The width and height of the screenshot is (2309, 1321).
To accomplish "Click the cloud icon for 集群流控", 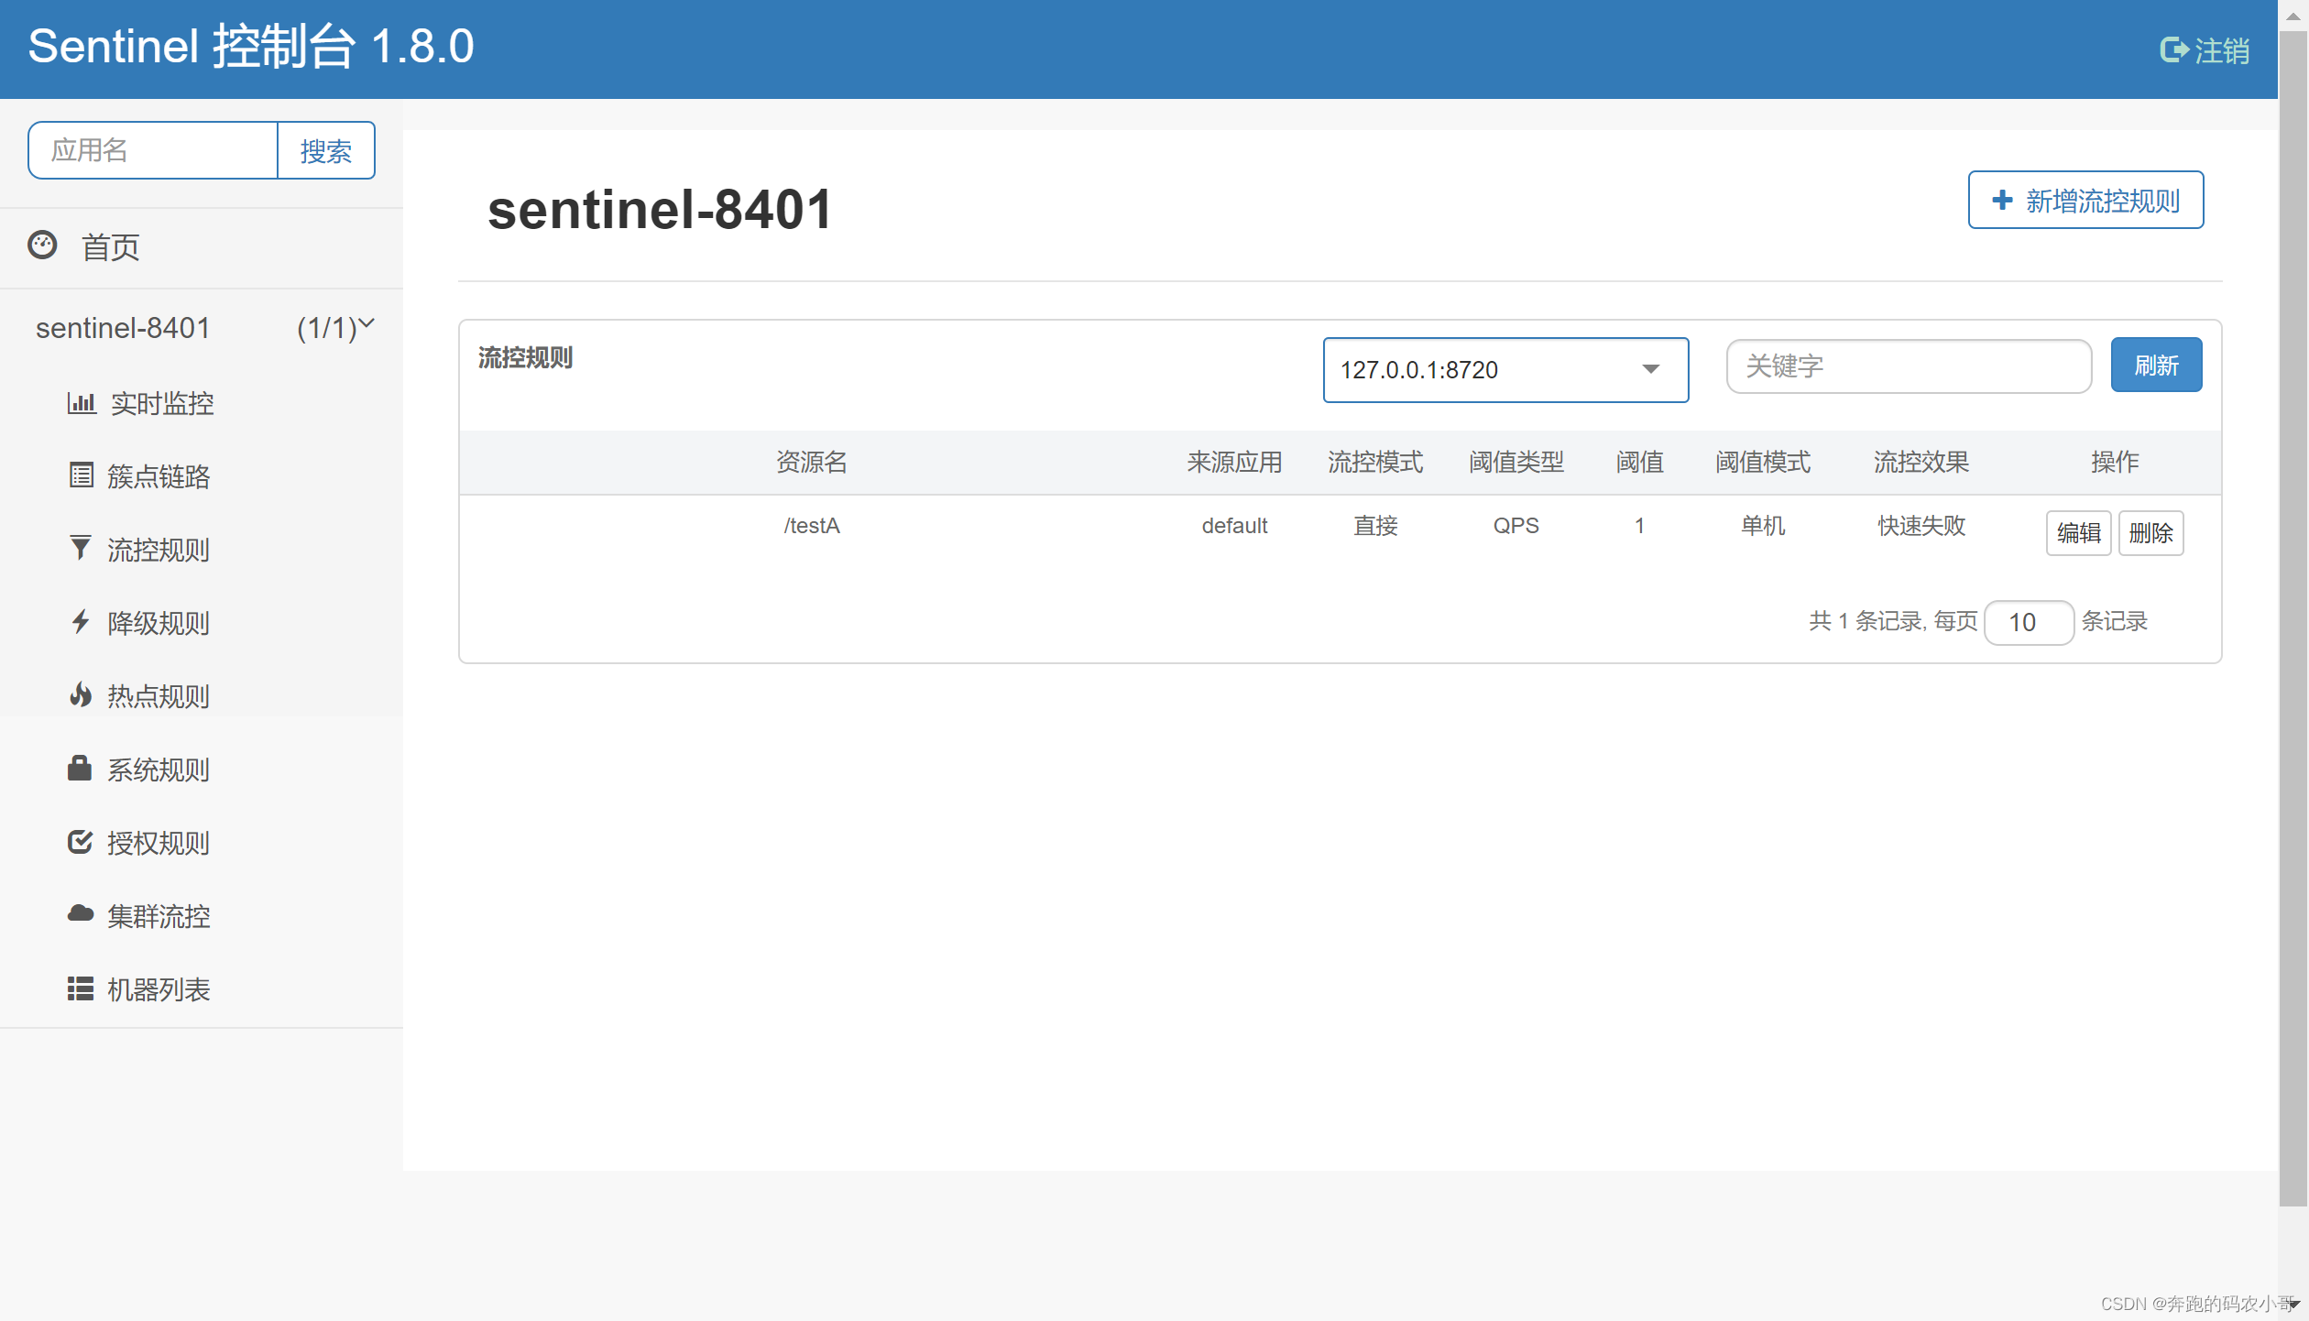I will click(x=81, y=914).
